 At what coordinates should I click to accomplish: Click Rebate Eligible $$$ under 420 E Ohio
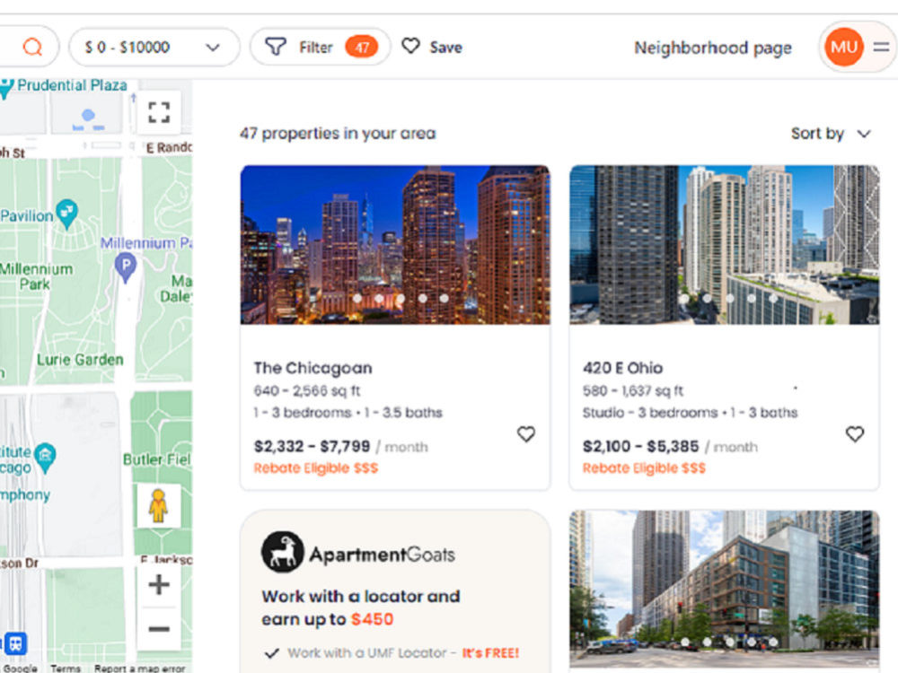click(644, 468)
